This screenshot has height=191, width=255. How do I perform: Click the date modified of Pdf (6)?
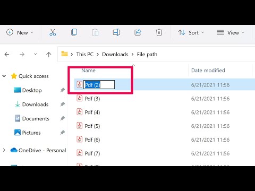[x=210, y=140]
